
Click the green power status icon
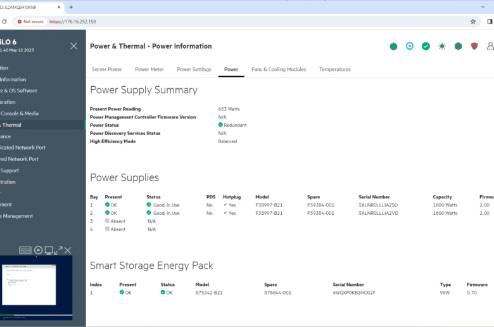tap(393, 46)
